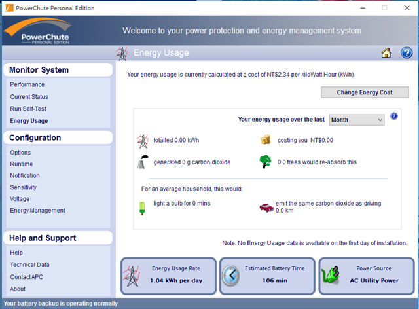419x309 pixels.
Task: Click 'Your battery backup is operating normally' status
Action: (x=61, y=304)
